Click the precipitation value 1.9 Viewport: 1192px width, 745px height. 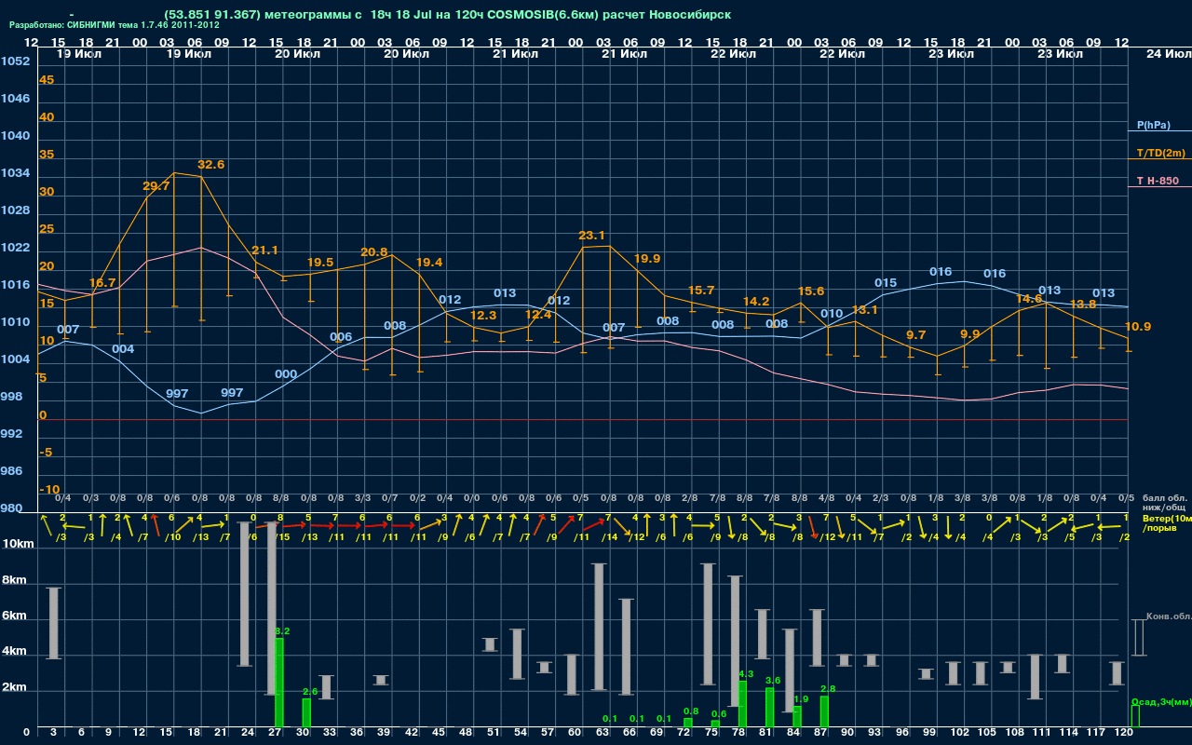[x=801, y=698]
